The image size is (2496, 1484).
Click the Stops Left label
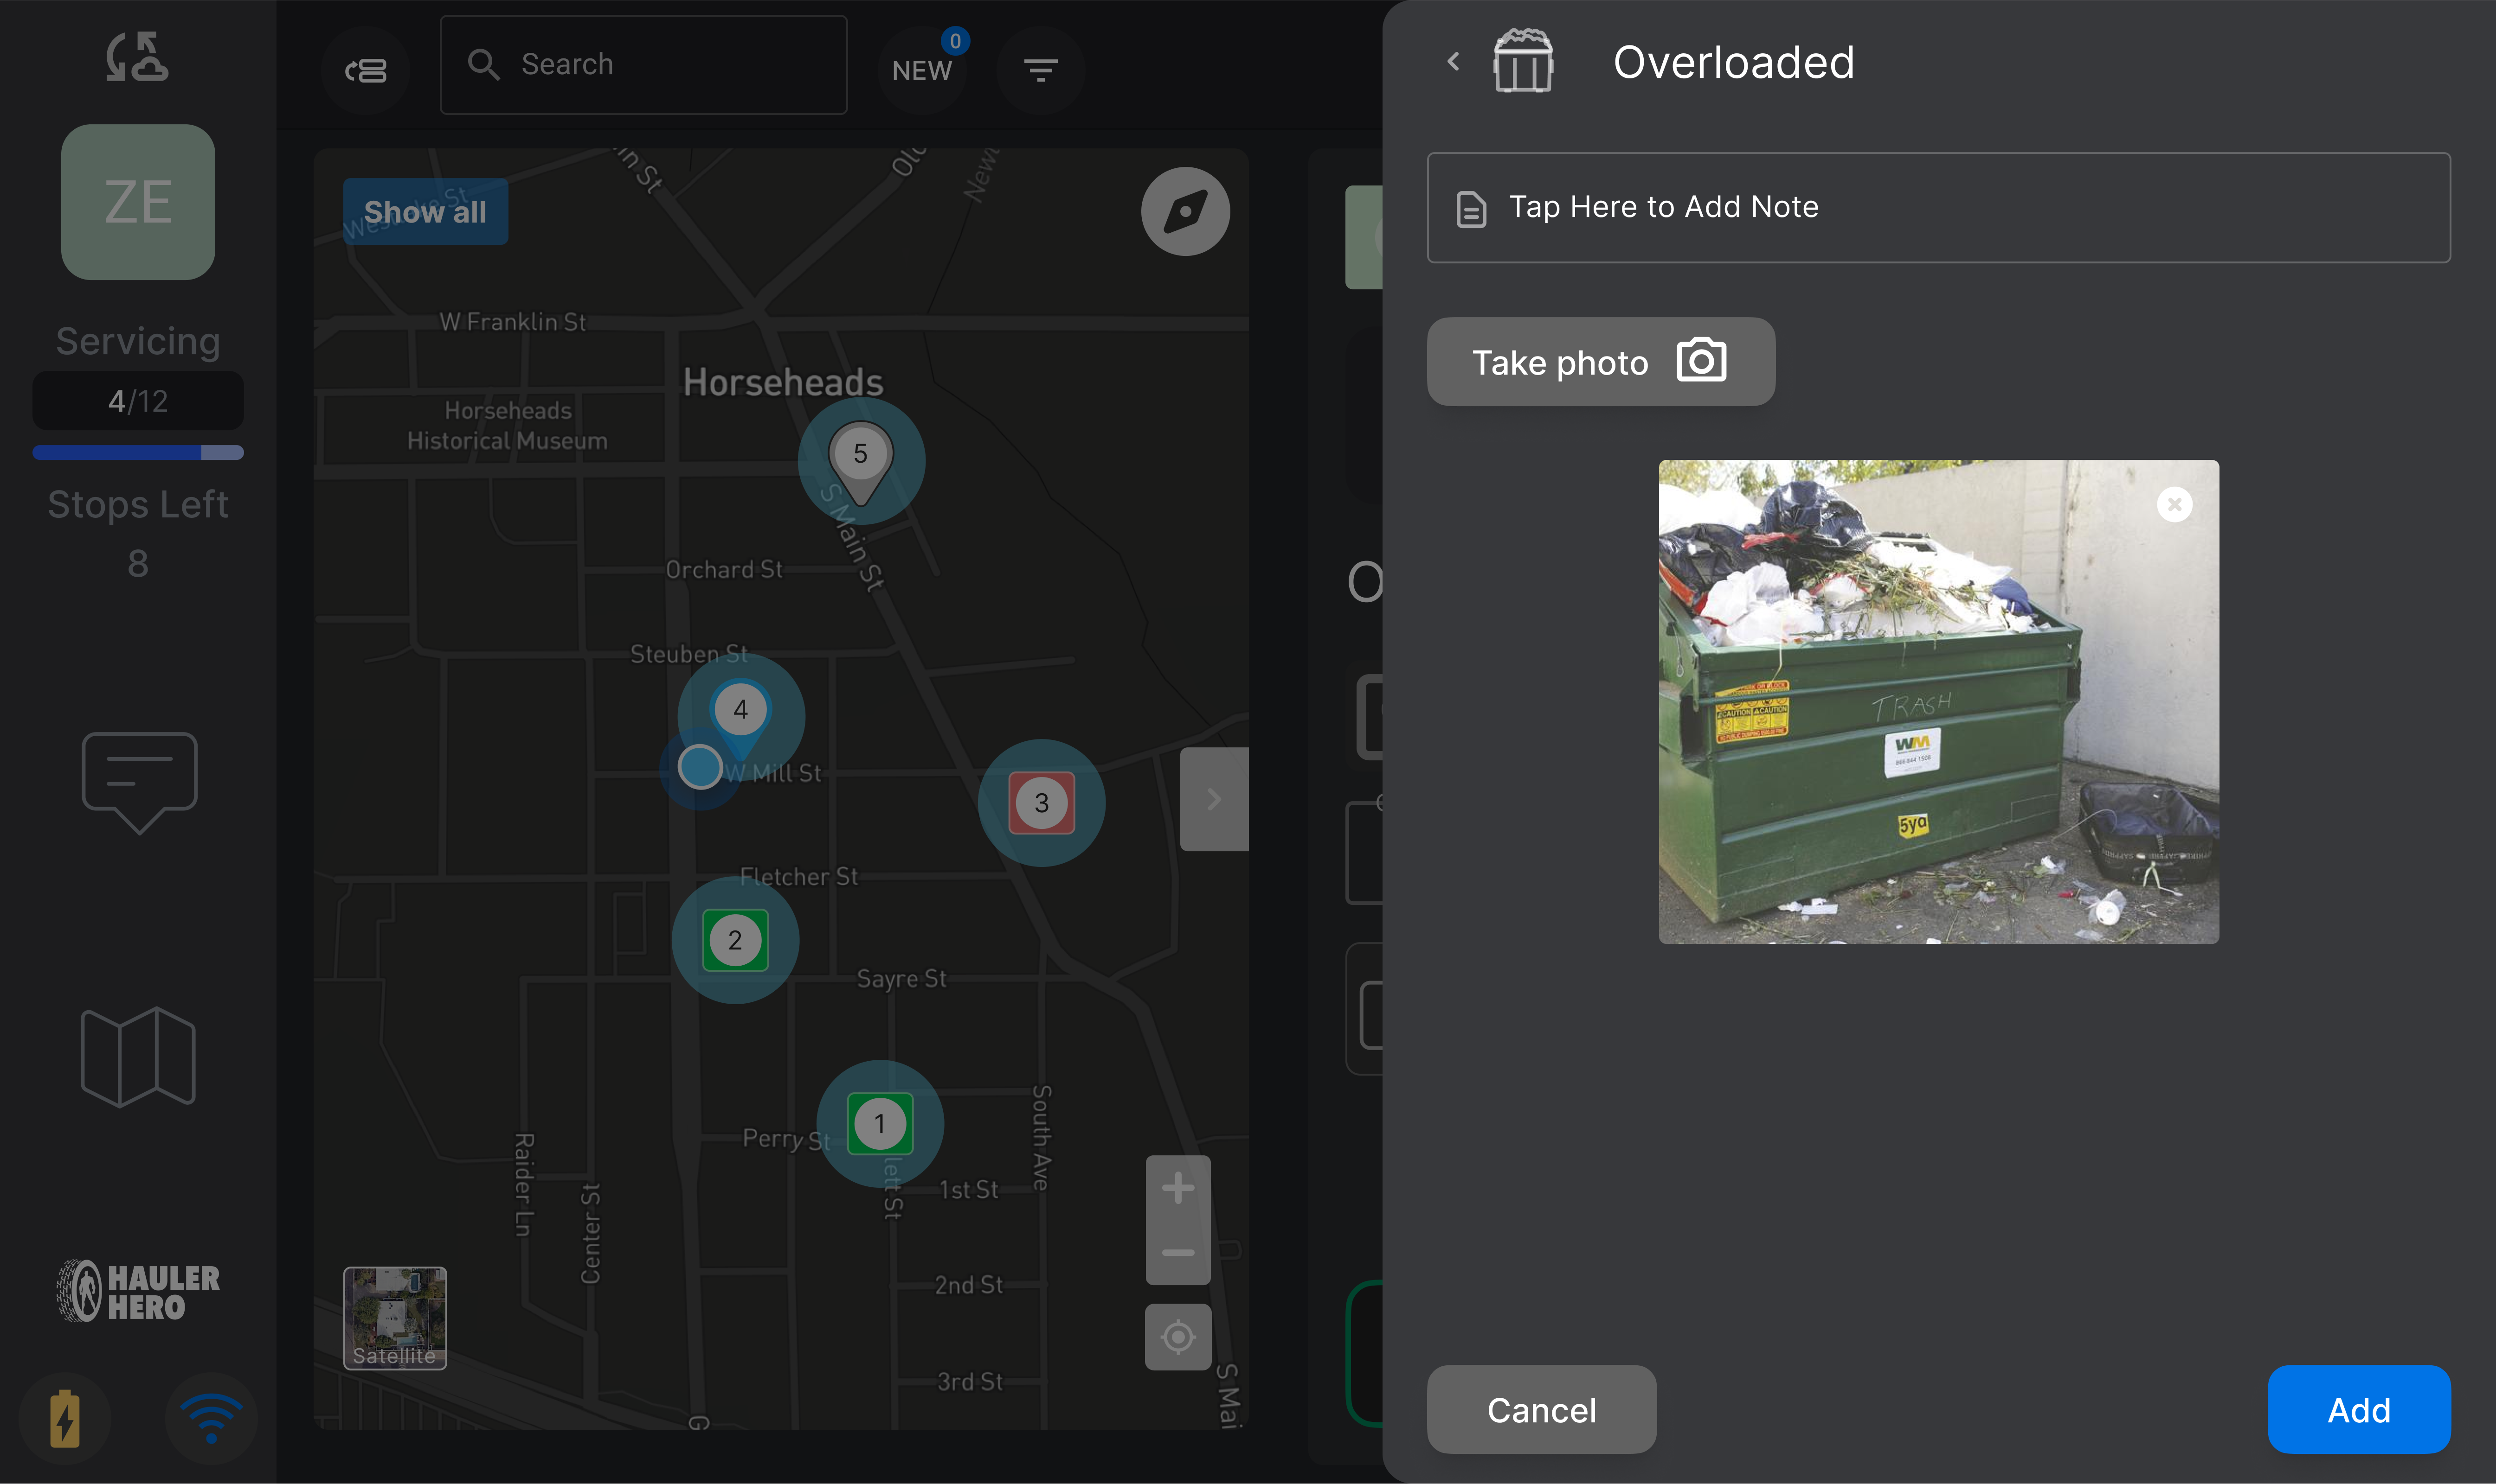pos(138,504)
